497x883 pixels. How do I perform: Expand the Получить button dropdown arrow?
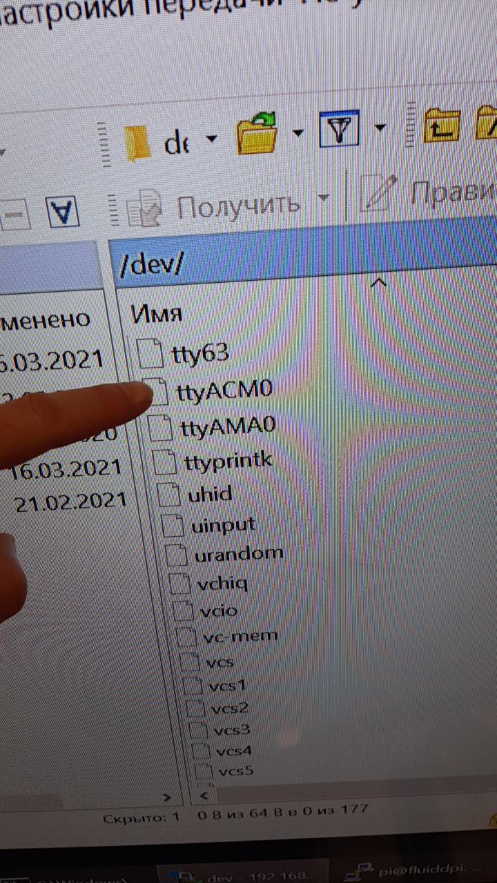pos(323,199)
